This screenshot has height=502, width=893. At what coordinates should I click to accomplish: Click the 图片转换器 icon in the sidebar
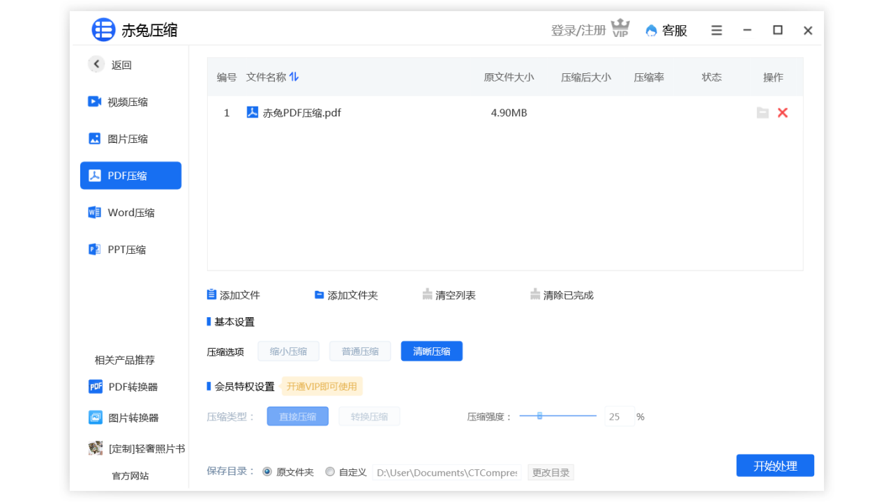point(96,417)
